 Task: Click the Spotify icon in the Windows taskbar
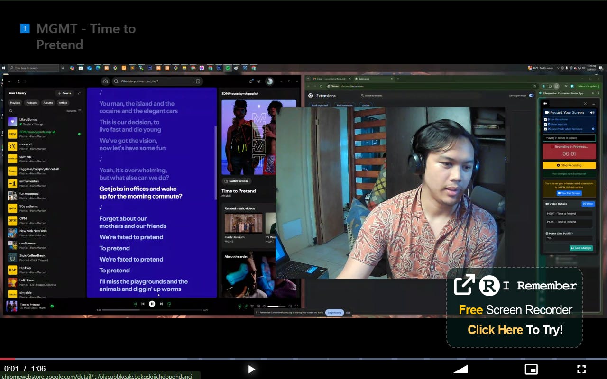[x=227, y=68]
